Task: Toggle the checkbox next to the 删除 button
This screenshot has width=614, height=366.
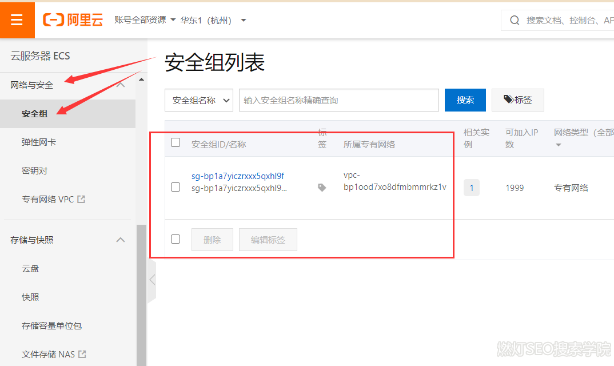Action: point(176,239)
